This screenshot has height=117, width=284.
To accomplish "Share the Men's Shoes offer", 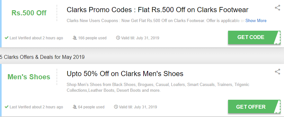I will [277, 72].
